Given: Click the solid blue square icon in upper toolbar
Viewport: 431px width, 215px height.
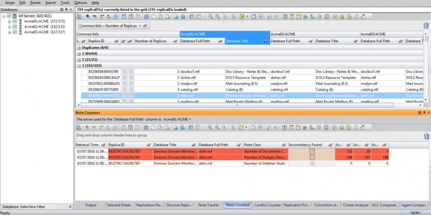Looking at the screenshot, I should [147, 16].
